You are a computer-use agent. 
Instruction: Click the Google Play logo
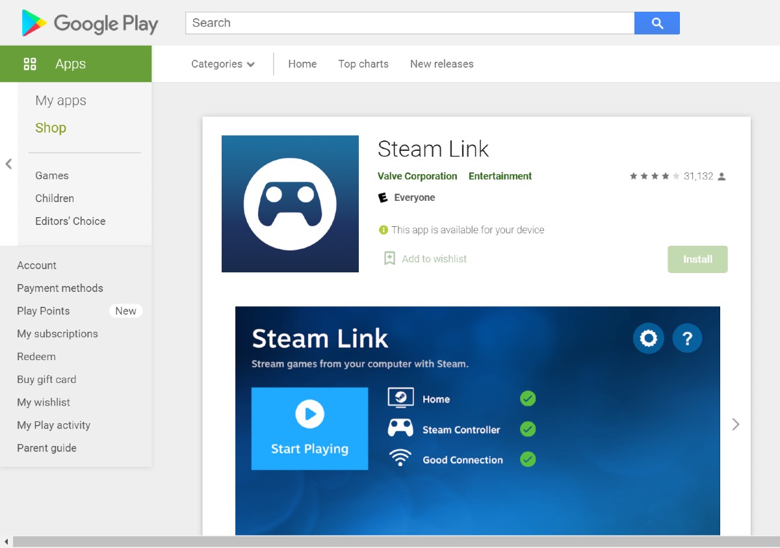pyautogui.click(x=90, y=23)
